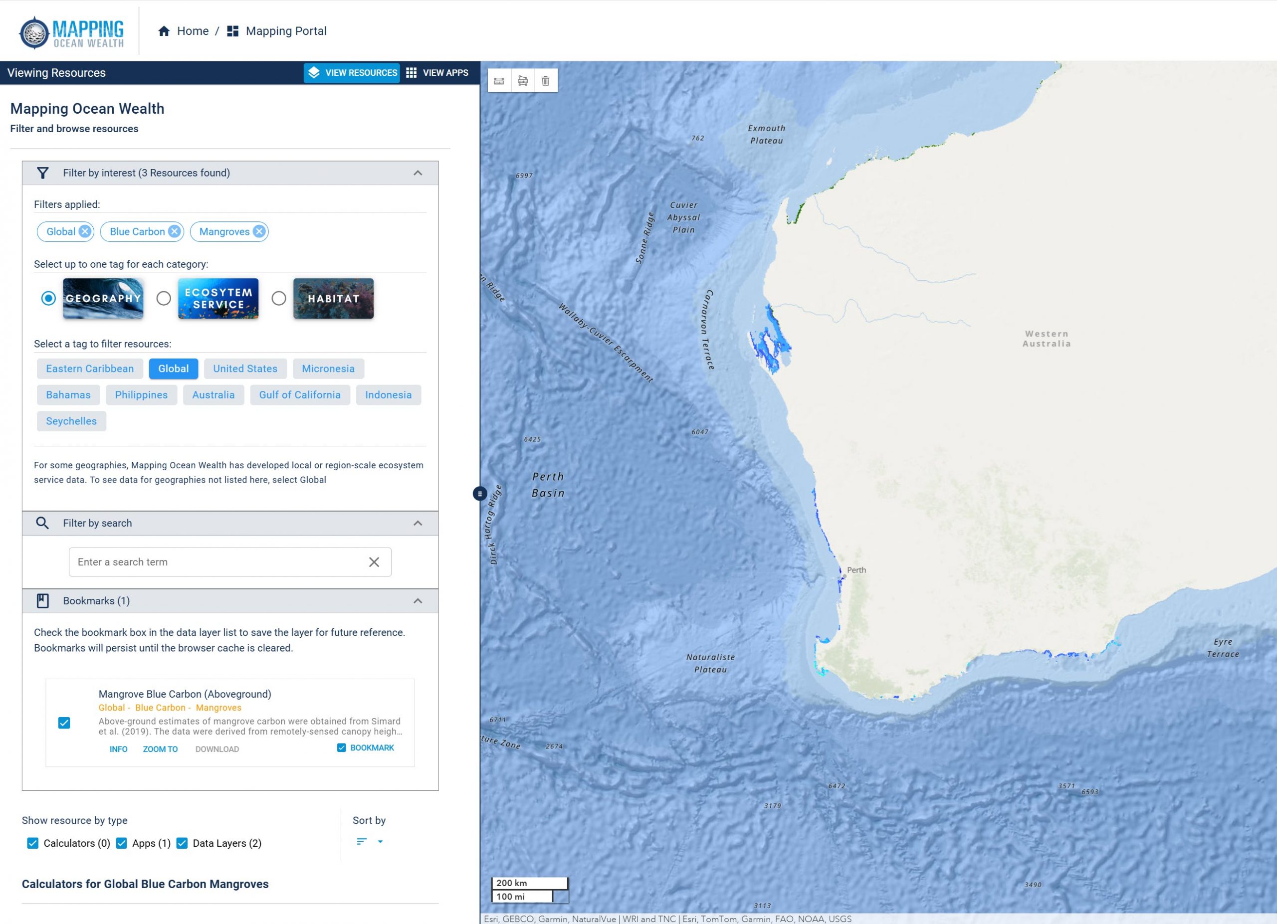This screenshot has height=924, width=1277.
Task: Remove the Global filter chip
Action: [x=85, y=231]
